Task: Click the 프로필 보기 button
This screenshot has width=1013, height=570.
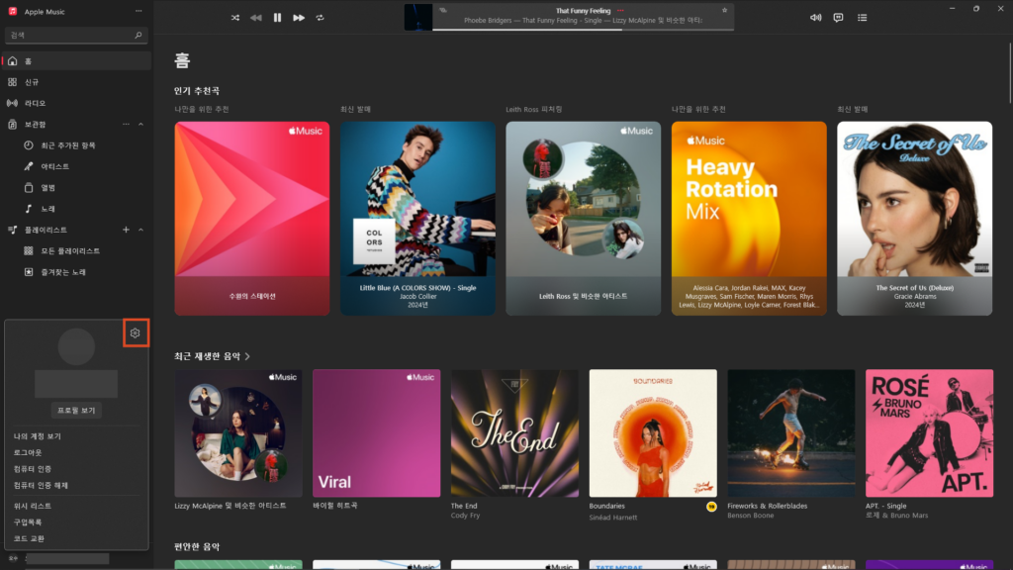Action: coord(76,410)
